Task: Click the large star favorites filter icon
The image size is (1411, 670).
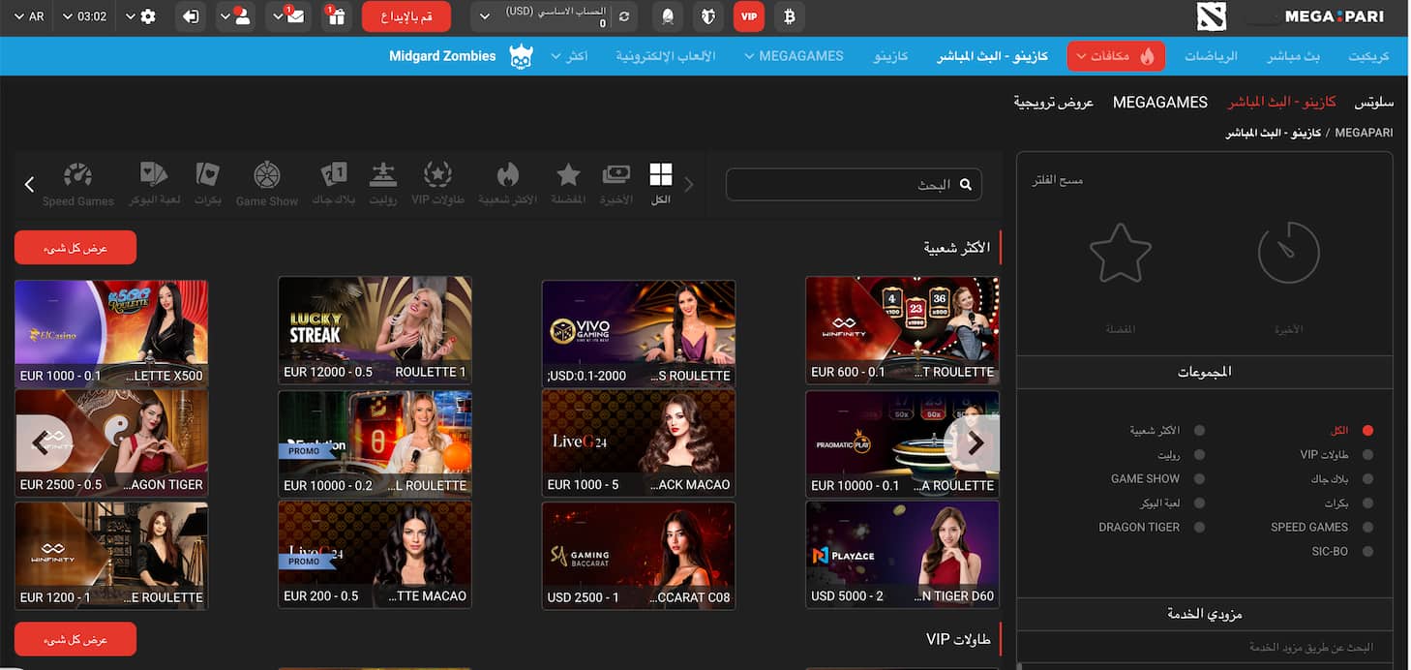Action: [x=1121, y=253]
